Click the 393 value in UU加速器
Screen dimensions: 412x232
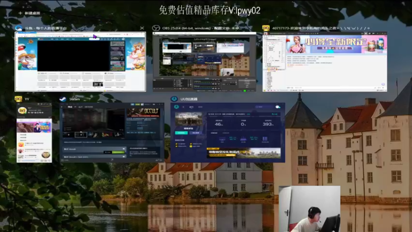(268, 124)
